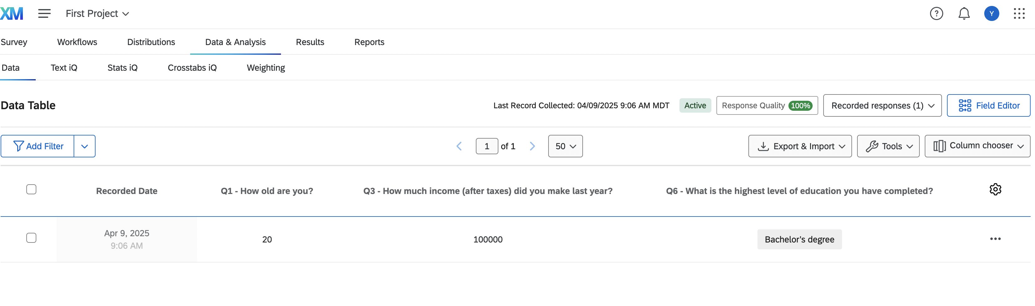The height and width of the screenshot is (306, 1035).
Task: Click the XM logo icon
Action: [x=12, y=14]
